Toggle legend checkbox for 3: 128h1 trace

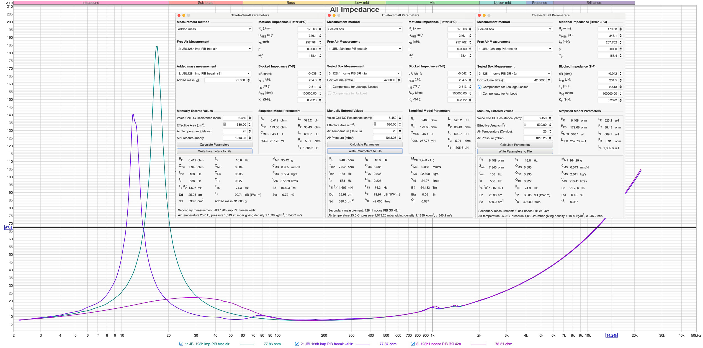point(413,344)
